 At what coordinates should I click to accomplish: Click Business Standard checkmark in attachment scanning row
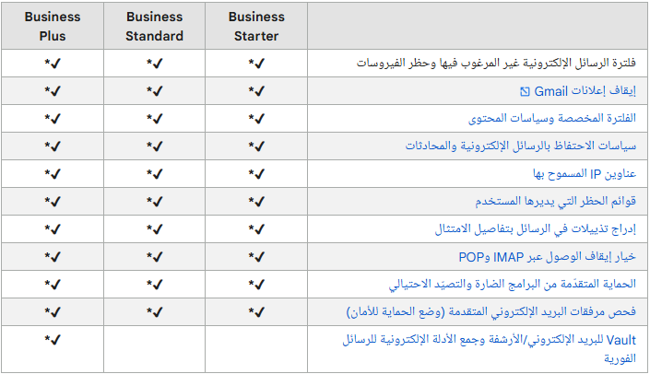(x=155, y=312)
